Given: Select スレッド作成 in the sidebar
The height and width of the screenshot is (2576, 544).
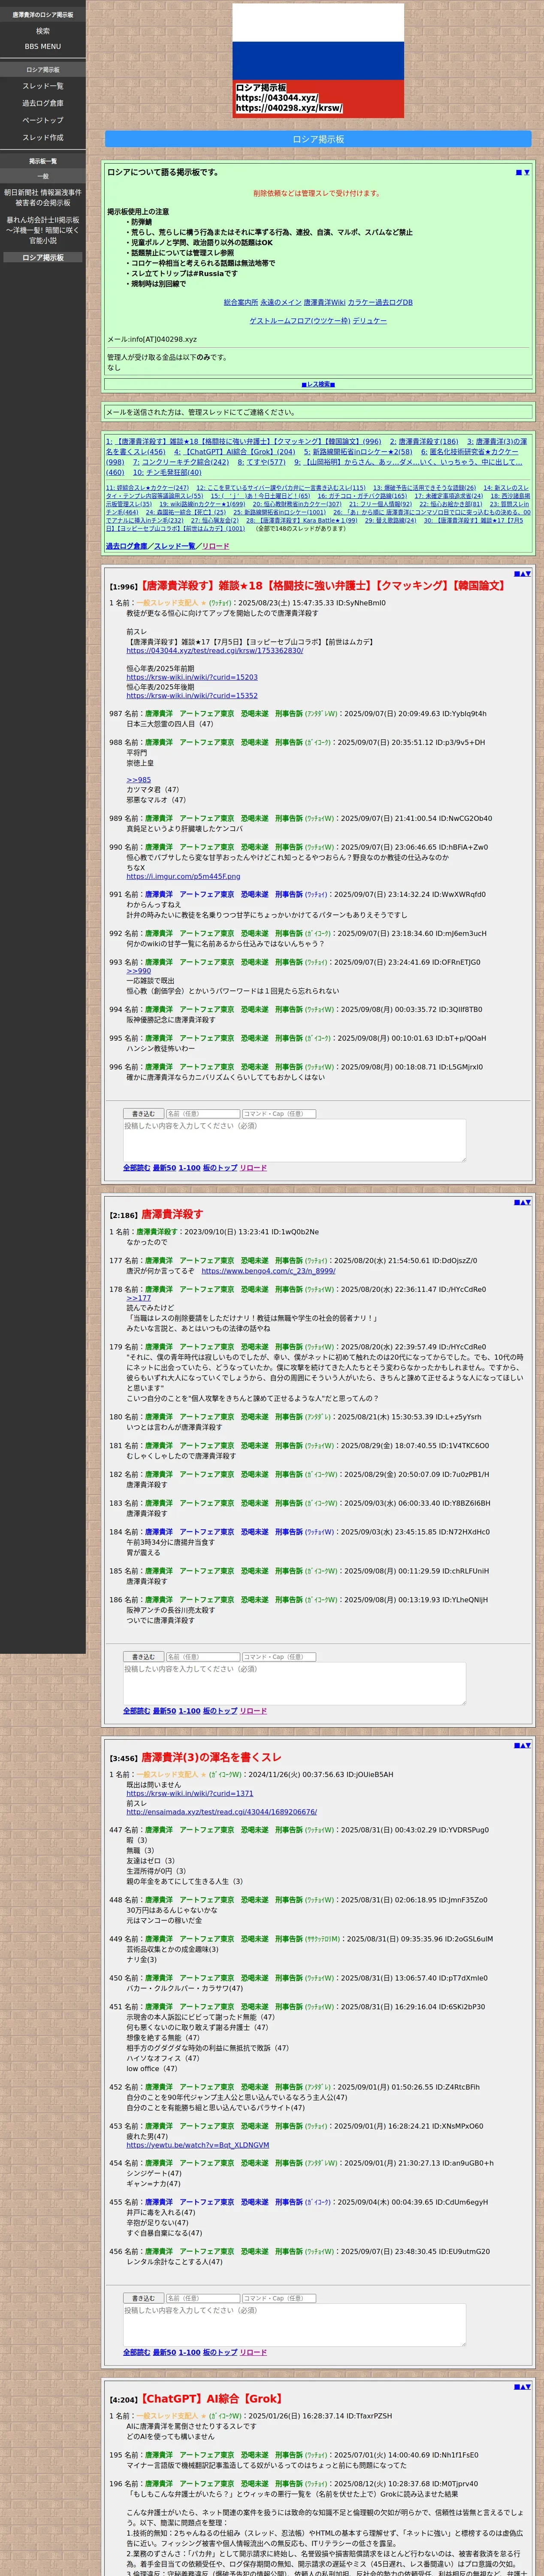Looking at the screenshot, I should pos(43,137).
